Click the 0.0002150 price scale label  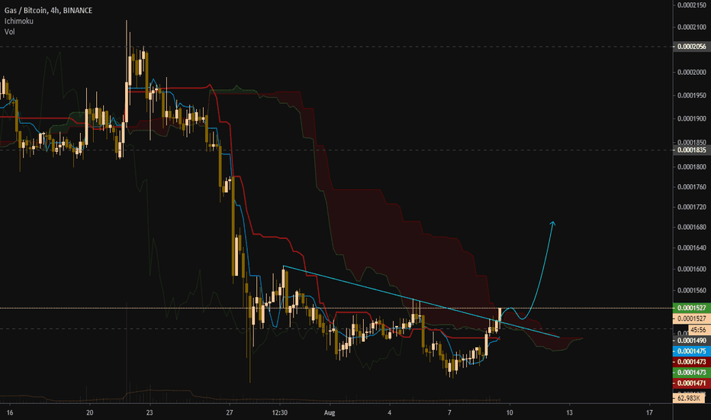(x=692, y=5)
